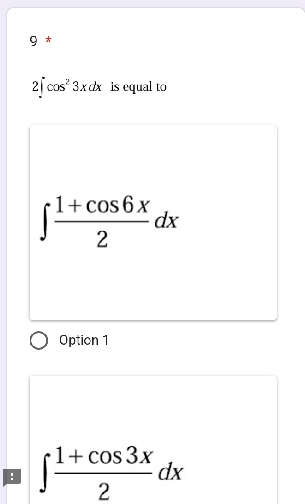305x504 pixels.
Task: Click the question number 9 heading
Action: 34,41
